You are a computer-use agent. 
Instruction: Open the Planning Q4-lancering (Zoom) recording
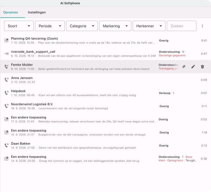click(105, 40)
